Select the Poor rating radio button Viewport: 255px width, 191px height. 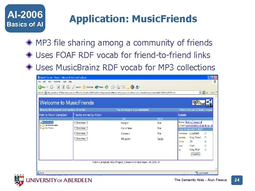pos(205,146)
